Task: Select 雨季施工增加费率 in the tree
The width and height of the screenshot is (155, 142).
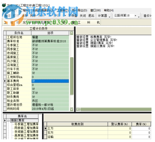Action: pos(26,128)
